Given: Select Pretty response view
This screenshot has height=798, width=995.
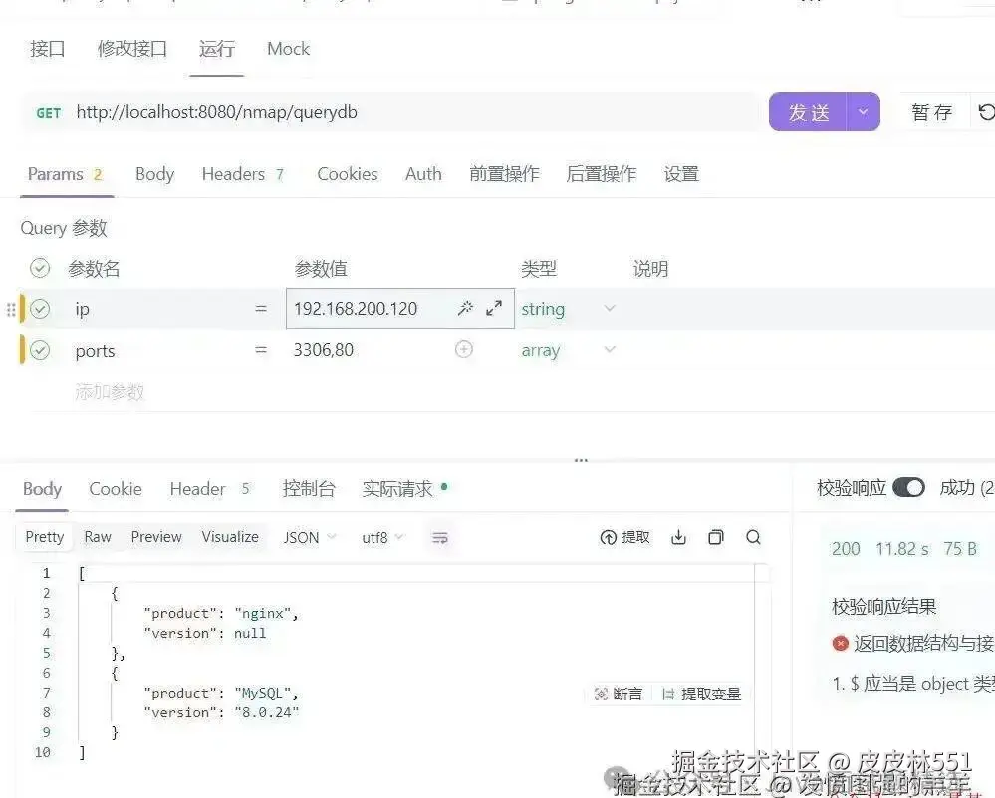Looking at the screenshot, I should coord(45,537).
